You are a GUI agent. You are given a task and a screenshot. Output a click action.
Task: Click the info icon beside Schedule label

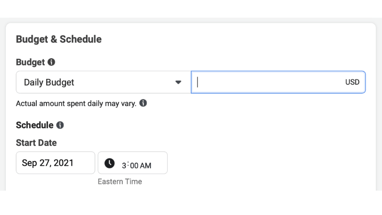coord(60,125)
